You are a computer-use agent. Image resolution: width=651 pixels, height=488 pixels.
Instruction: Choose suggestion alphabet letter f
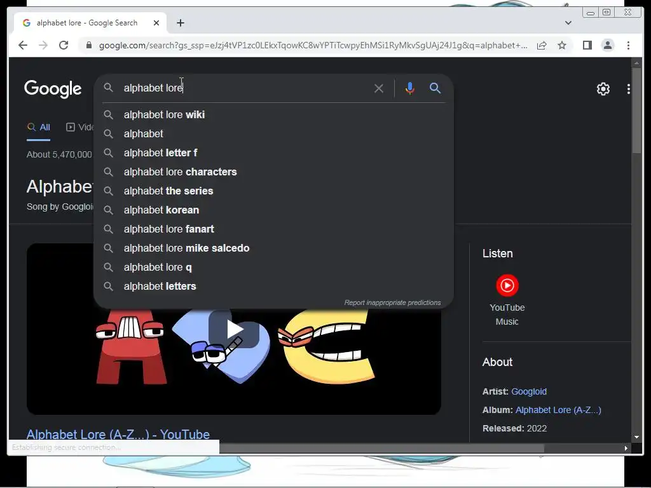273,152
